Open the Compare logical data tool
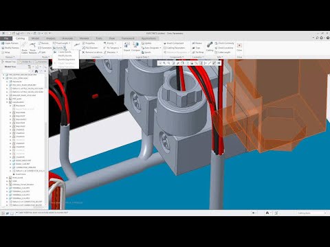The height and width of the screenshot is (247, 330). (135, 47)
